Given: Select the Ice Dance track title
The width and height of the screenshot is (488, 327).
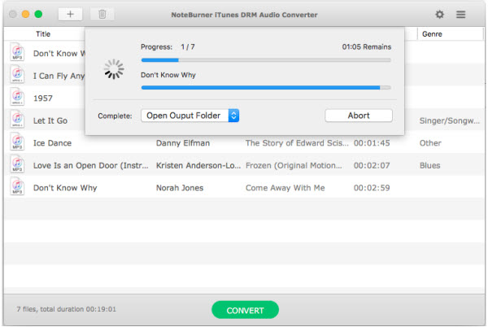Looking at the screenshot, I should coord(52,143).
